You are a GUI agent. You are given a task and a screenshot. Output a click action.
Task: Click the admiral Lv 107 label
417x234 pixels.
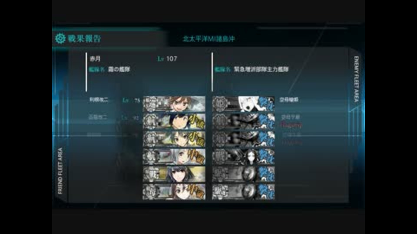167,58
